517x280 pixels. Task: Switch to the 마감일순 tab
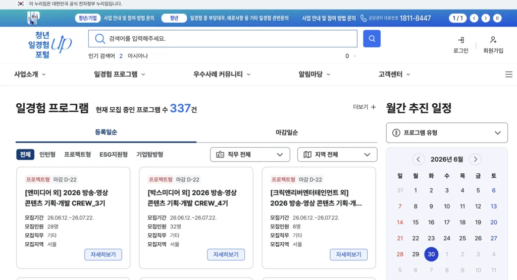[287, 132]
